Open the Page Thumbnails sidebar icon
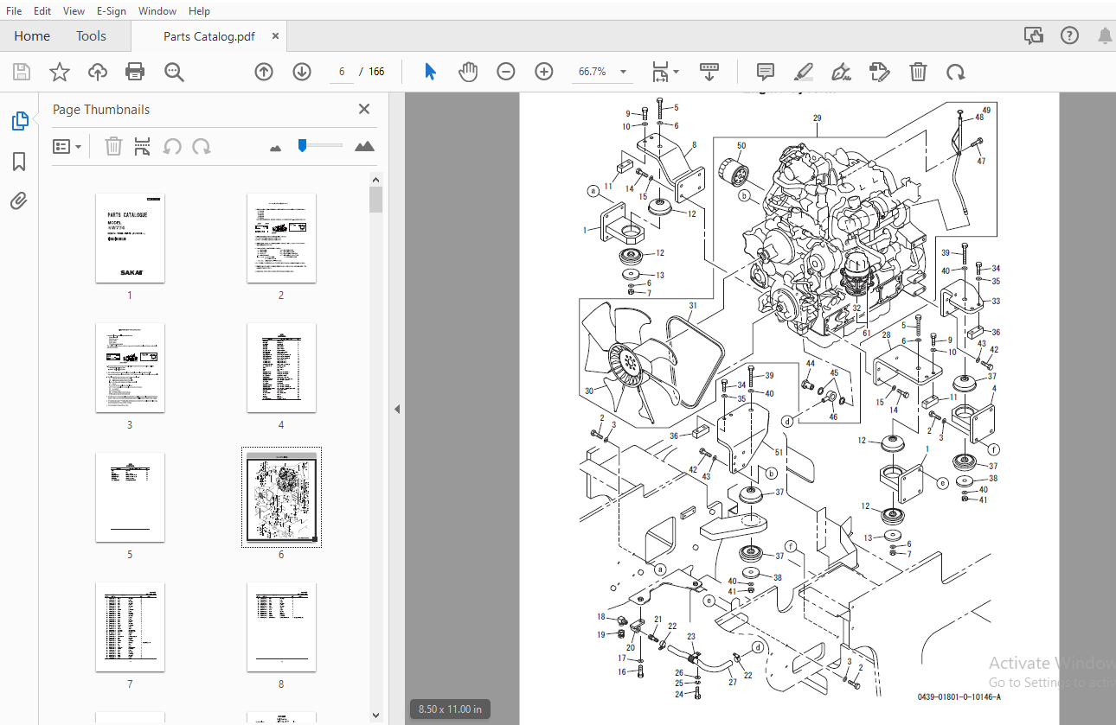 pos(20,122)
